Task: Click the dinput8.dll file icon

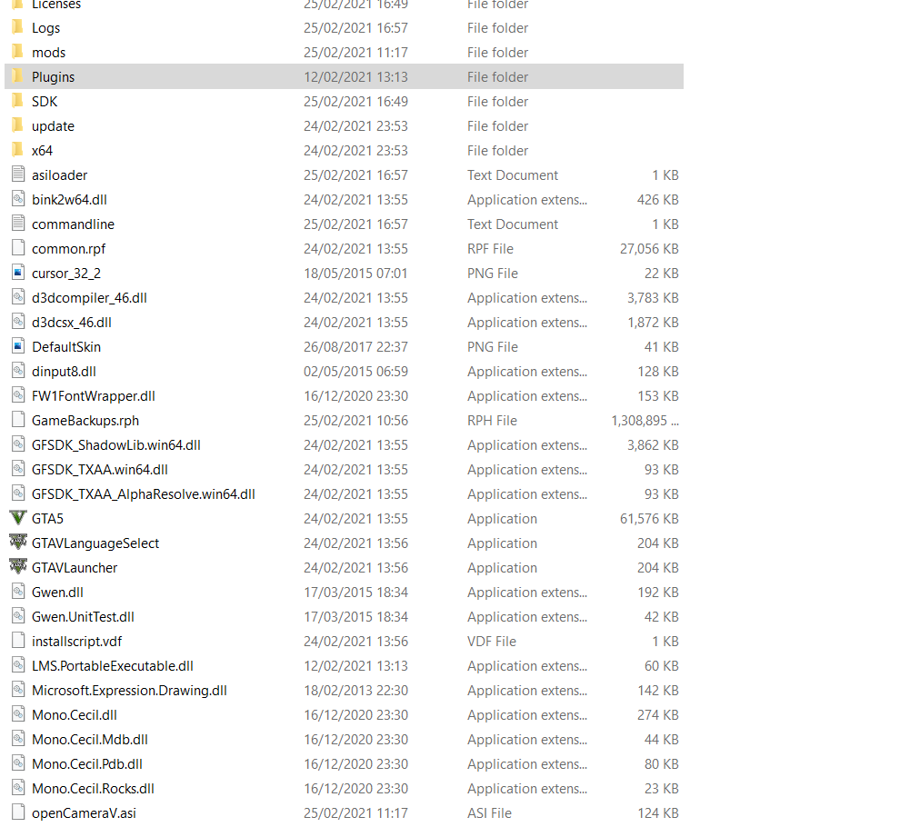Action: [x=18, y=370]
